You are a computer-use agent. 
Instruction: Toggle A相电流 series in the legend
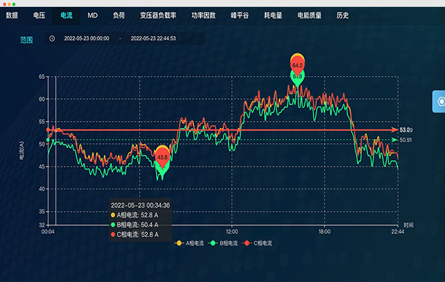pyautogui.click(x=185, y=242)
